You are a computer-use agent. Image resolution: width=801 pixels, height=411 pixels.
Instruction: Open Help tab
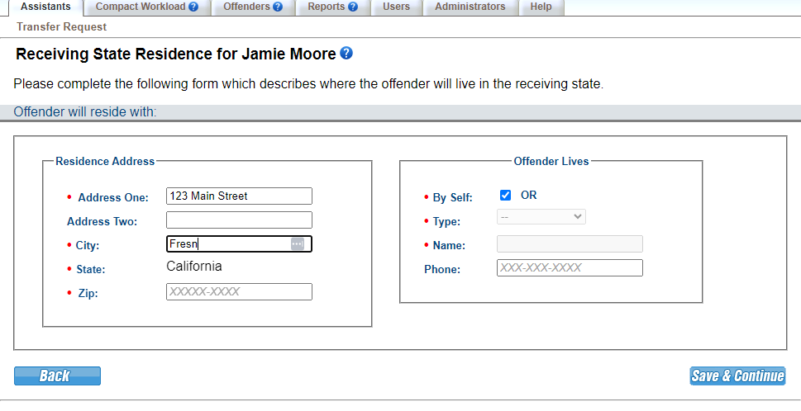541,7
